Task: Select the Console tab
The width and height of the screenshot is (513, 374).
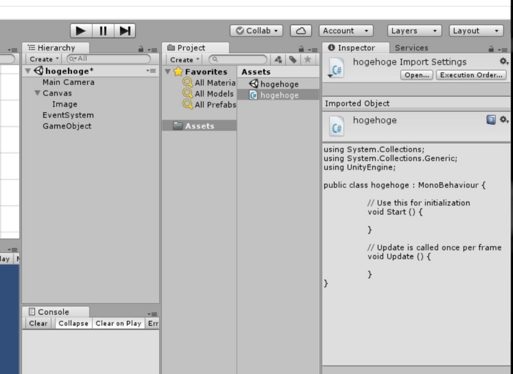Action: point(56,312)
